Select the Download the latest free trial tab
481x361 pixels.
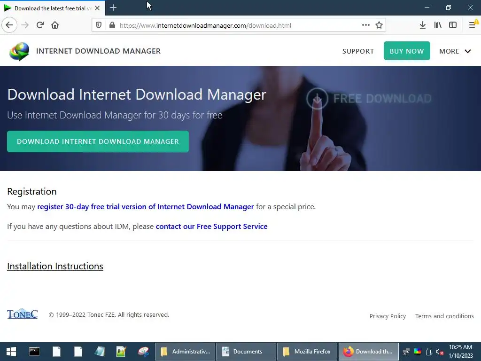[52, 8]
